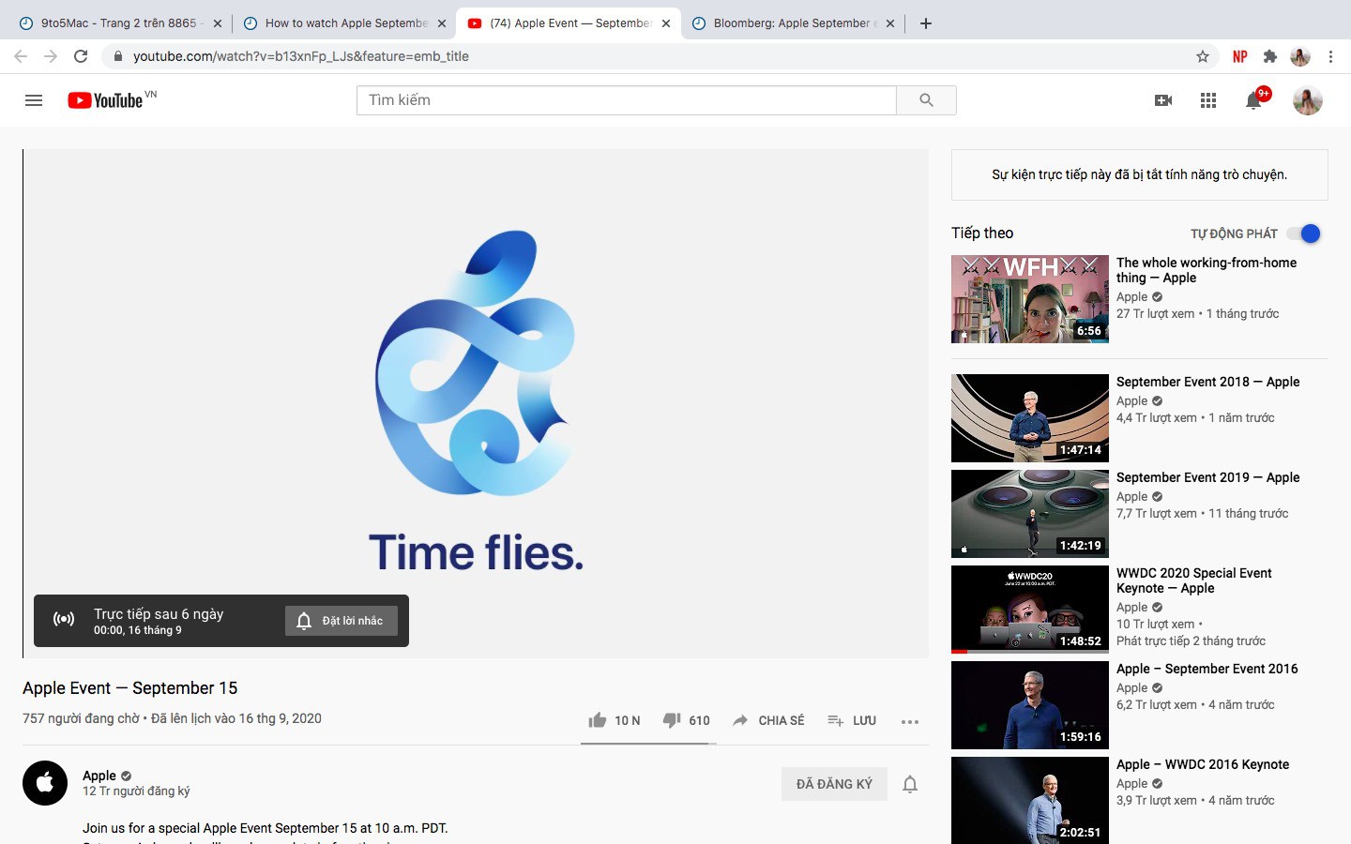This screenshot has width=1351, height=844.
Task: Toggle channel notification bell beside subscribed button
Action: (909, 784)
